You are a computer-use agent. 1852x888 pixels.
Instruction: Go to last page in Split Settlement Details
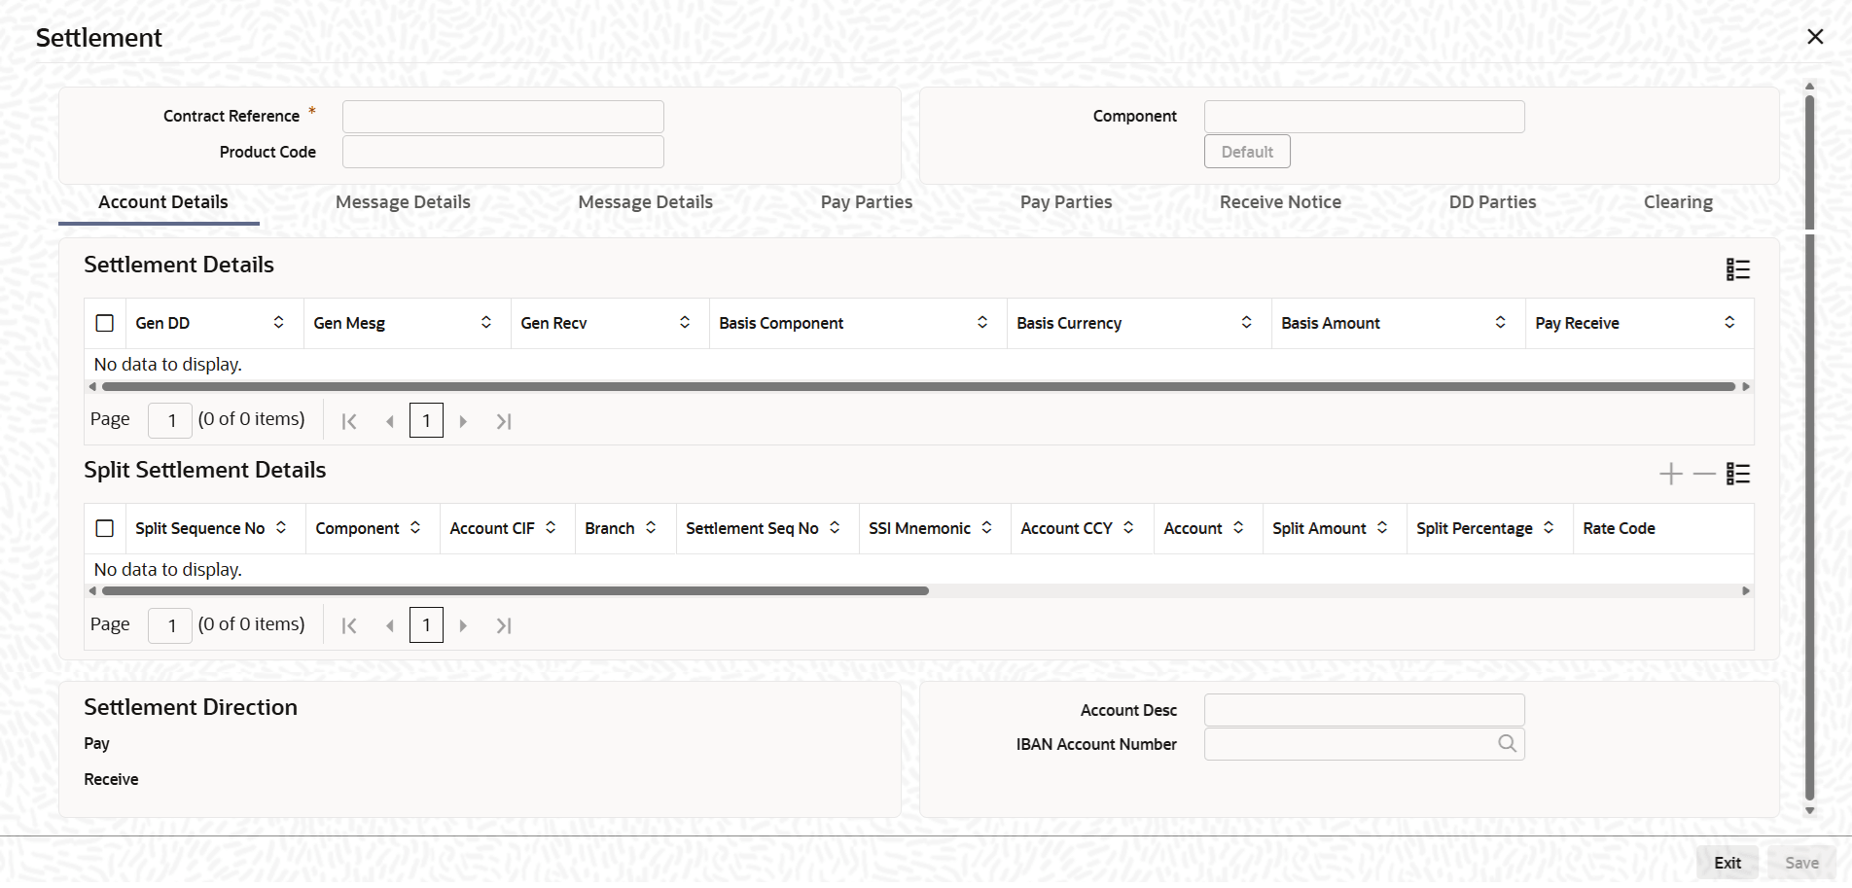(503, 625)
